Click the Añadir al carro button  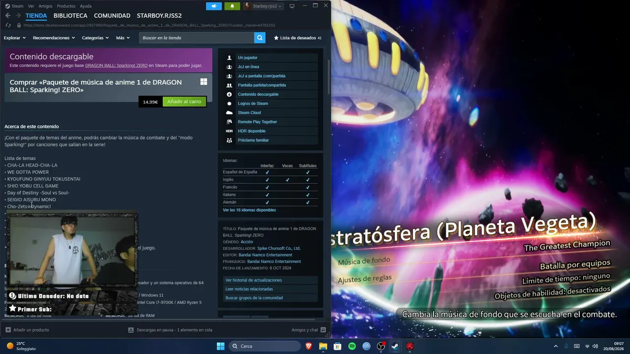pyautogui.click(x=184, y=101)
